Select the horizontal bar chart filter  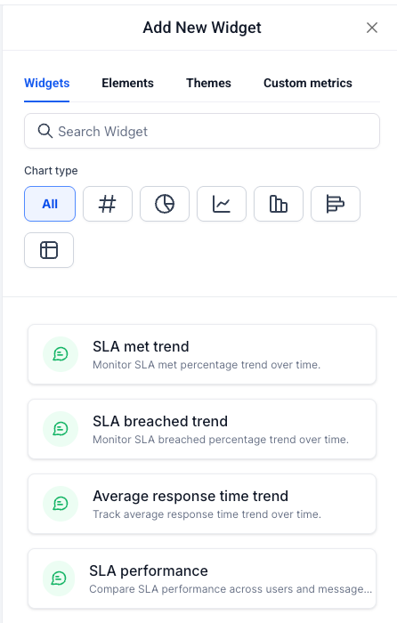click(336, 204)
